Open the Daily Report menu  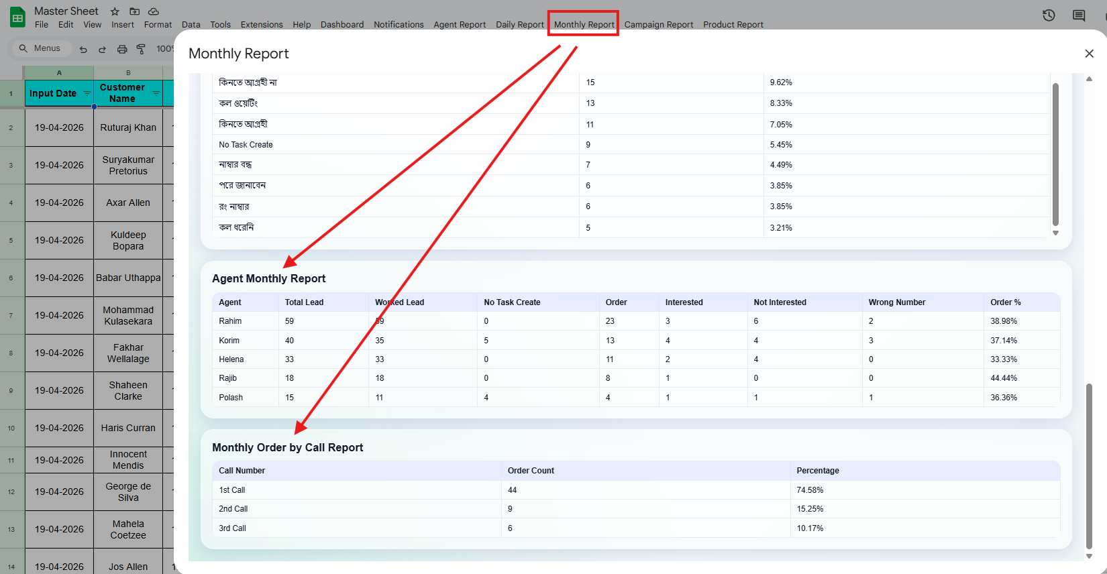coord(520,25)
